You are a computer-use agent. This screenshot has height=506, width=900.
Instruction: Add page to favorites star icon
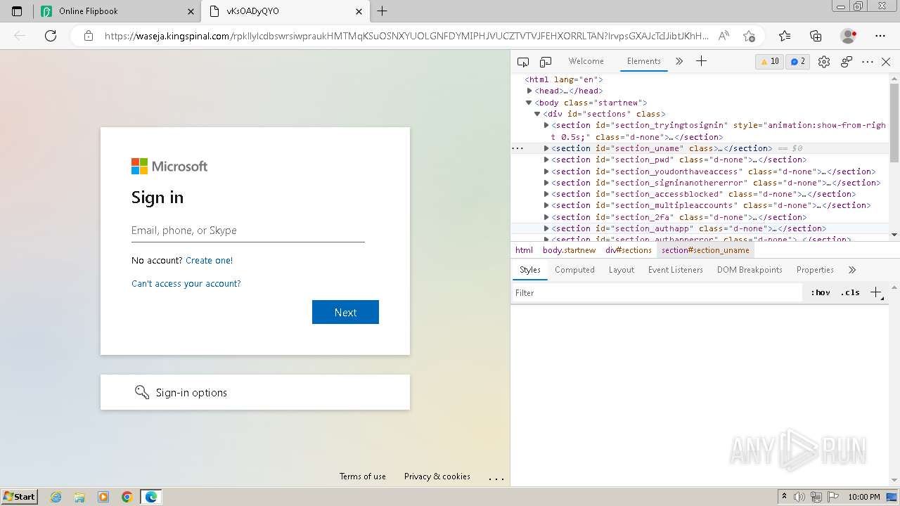[x=749, y=36]
